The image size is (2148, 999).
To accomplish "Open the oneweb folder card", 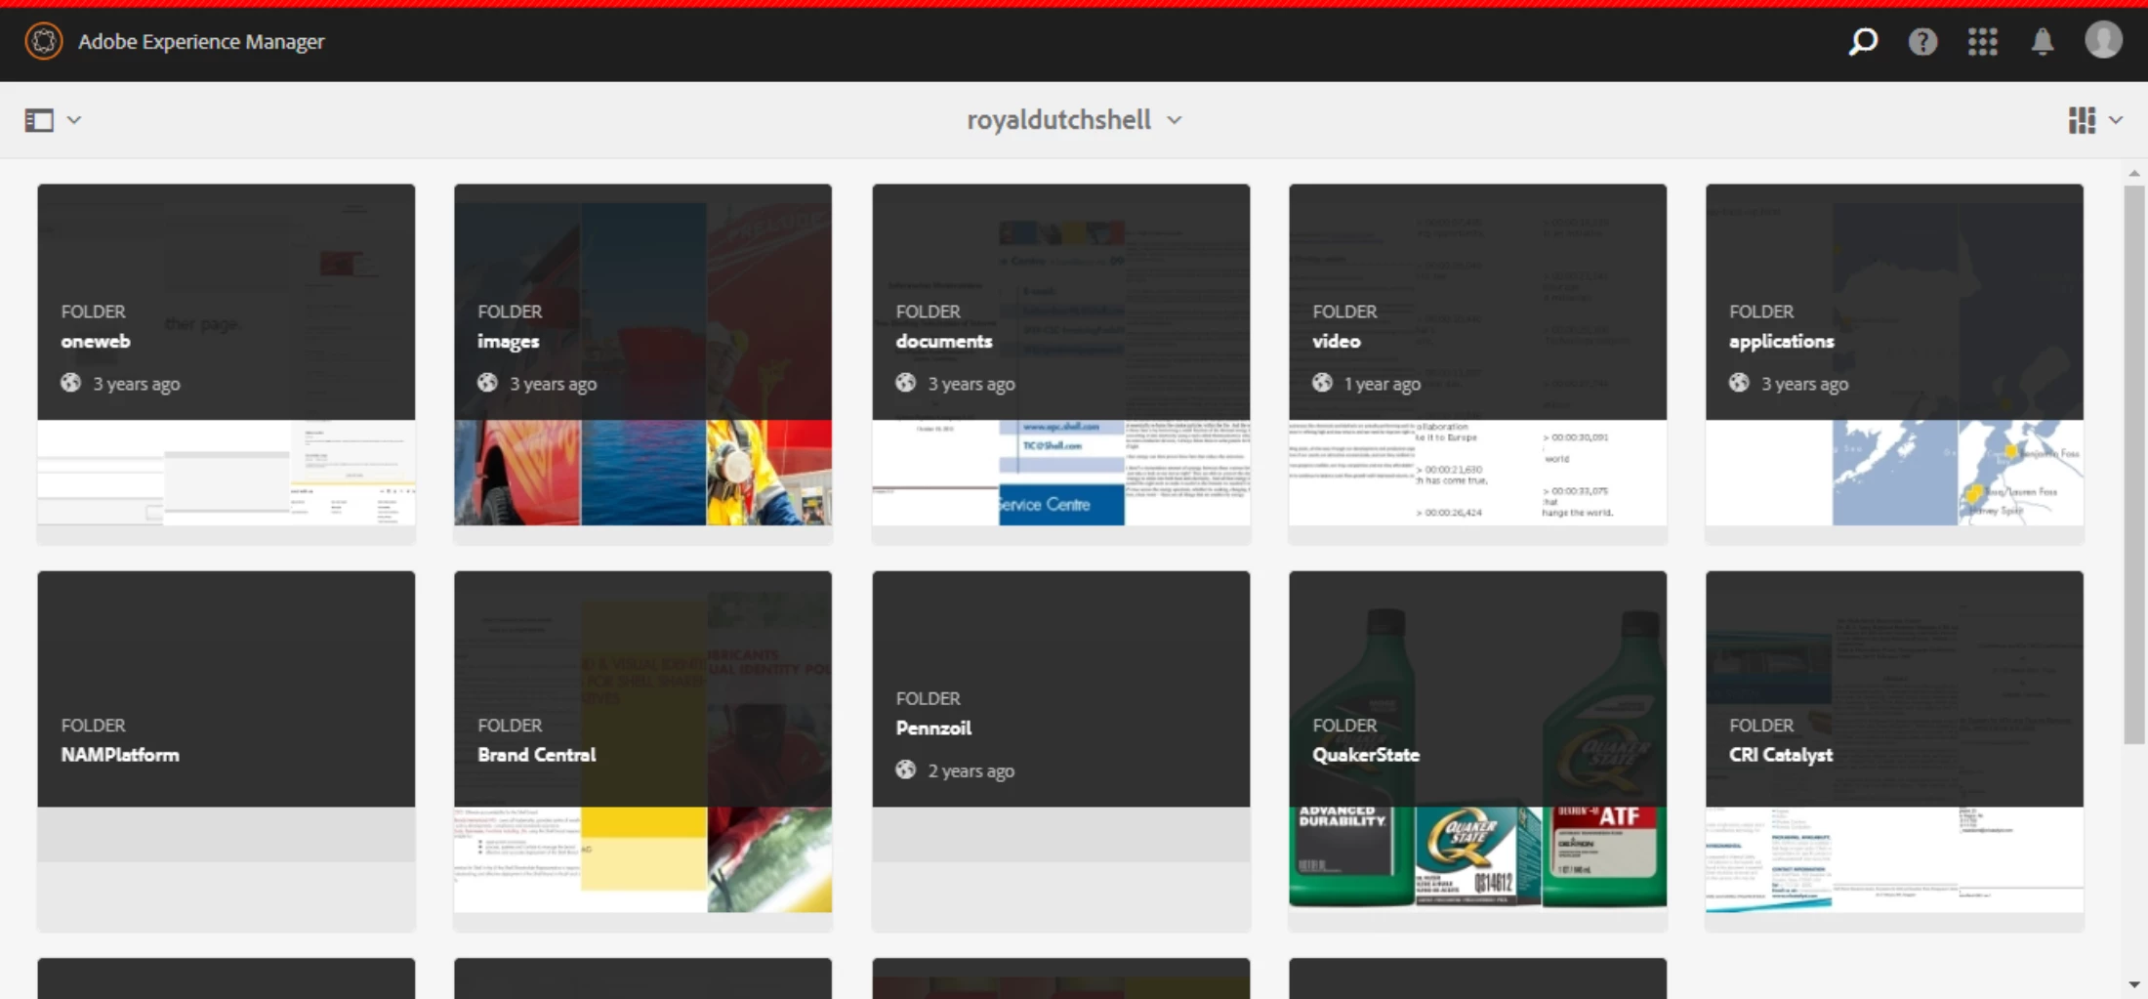I will click(227, 363).
